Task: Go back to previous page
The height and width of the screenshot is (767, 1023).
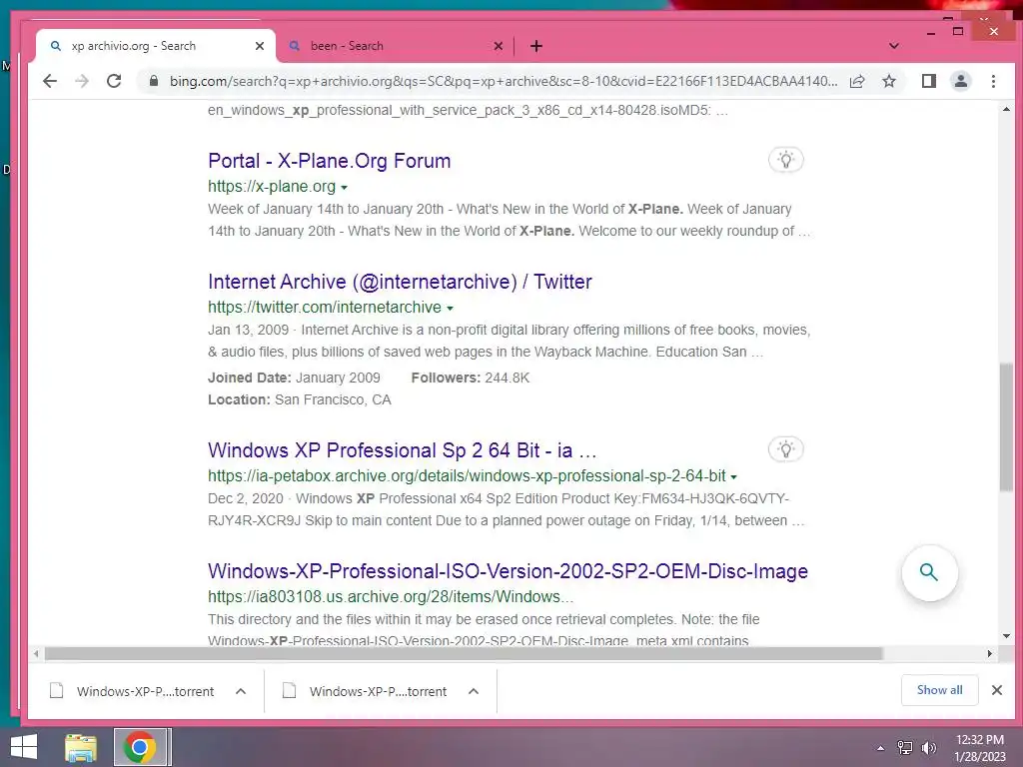Action: [50, 81]
